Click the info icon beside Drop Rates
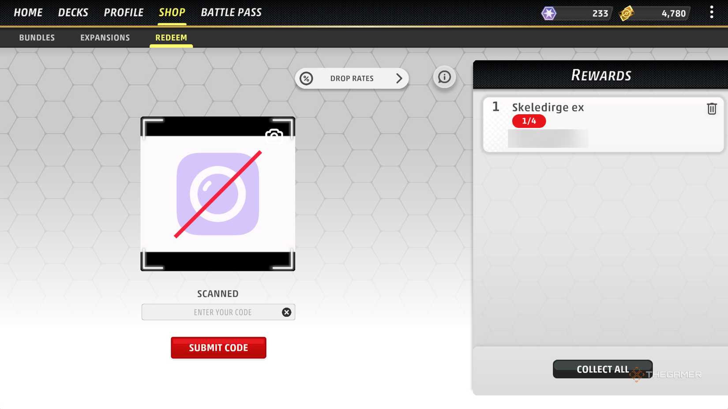 pyautogui.click(x=444, y=77)
